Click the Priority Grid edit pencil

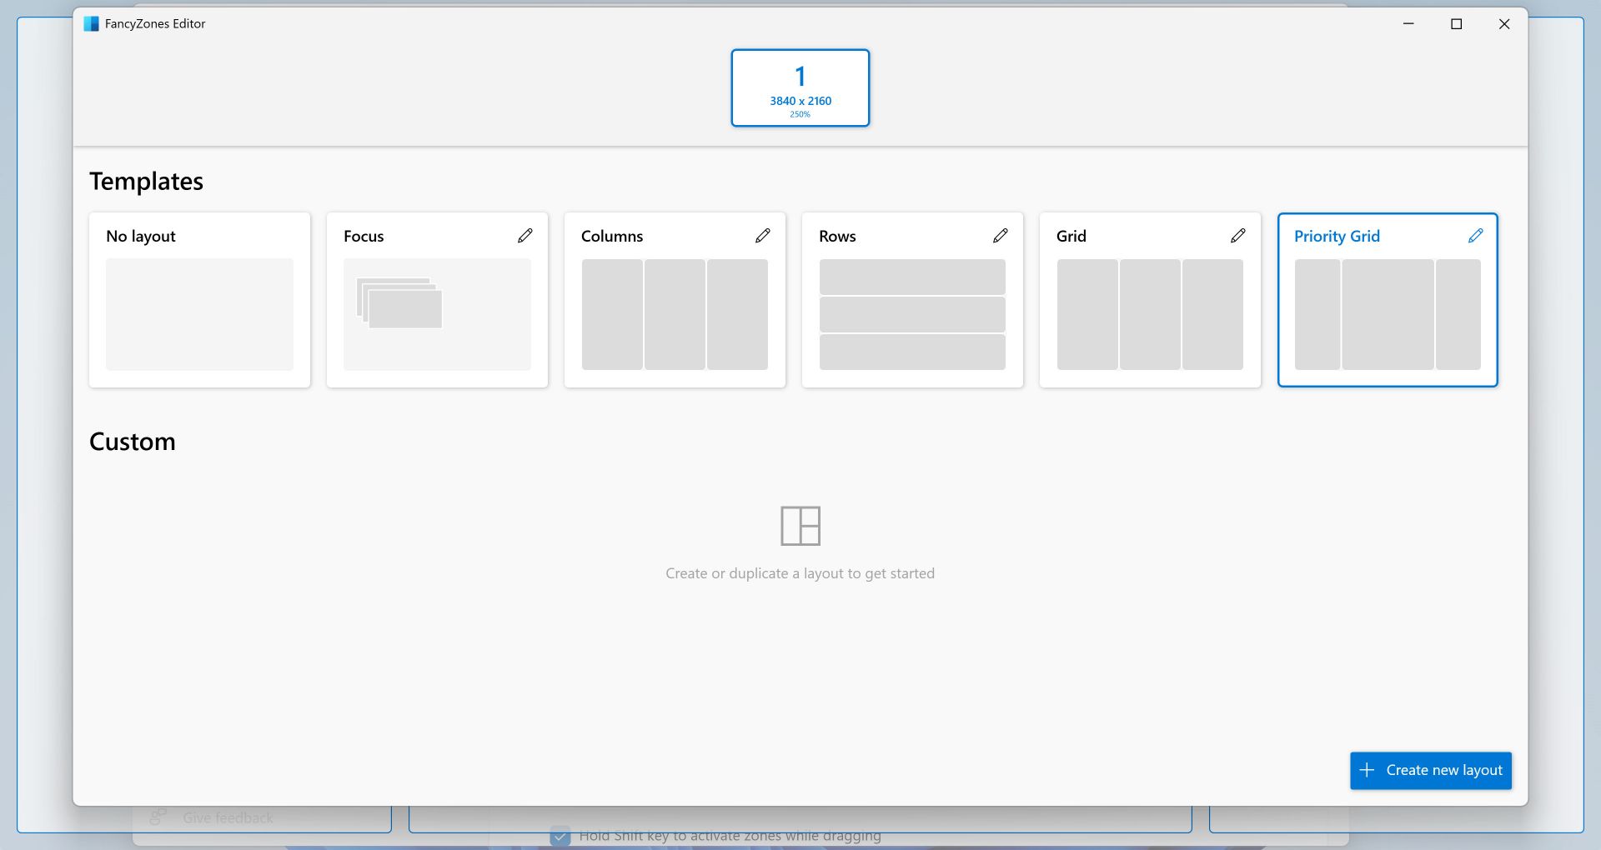tap(1475, 236)
